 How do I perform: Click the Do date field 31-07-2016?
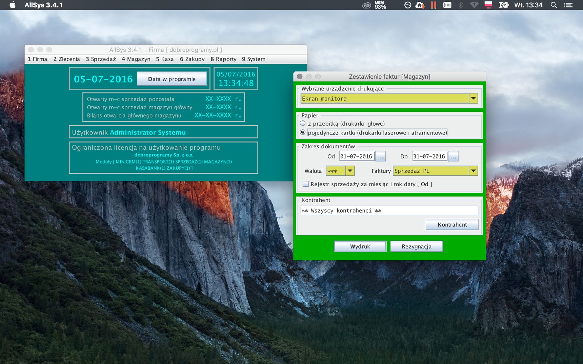(x=429, y=156)
